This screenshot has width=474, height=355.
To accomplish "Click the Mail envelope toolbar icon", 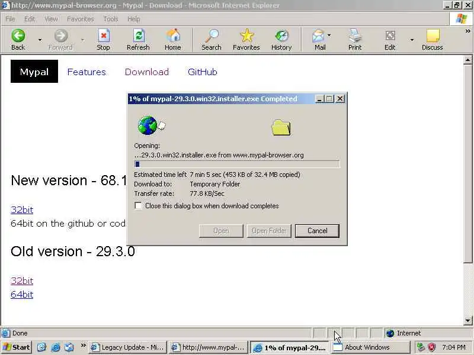I will pos(318,35).
